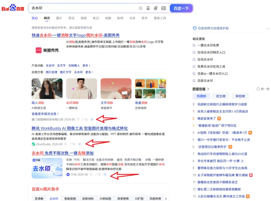Click shield icon beside WorkBuddy ad label

pos(80,144)
